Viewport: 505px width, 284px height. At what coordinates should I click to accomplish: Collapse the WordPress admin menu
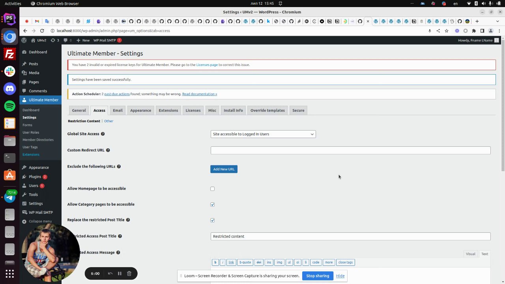click(40, 221)
